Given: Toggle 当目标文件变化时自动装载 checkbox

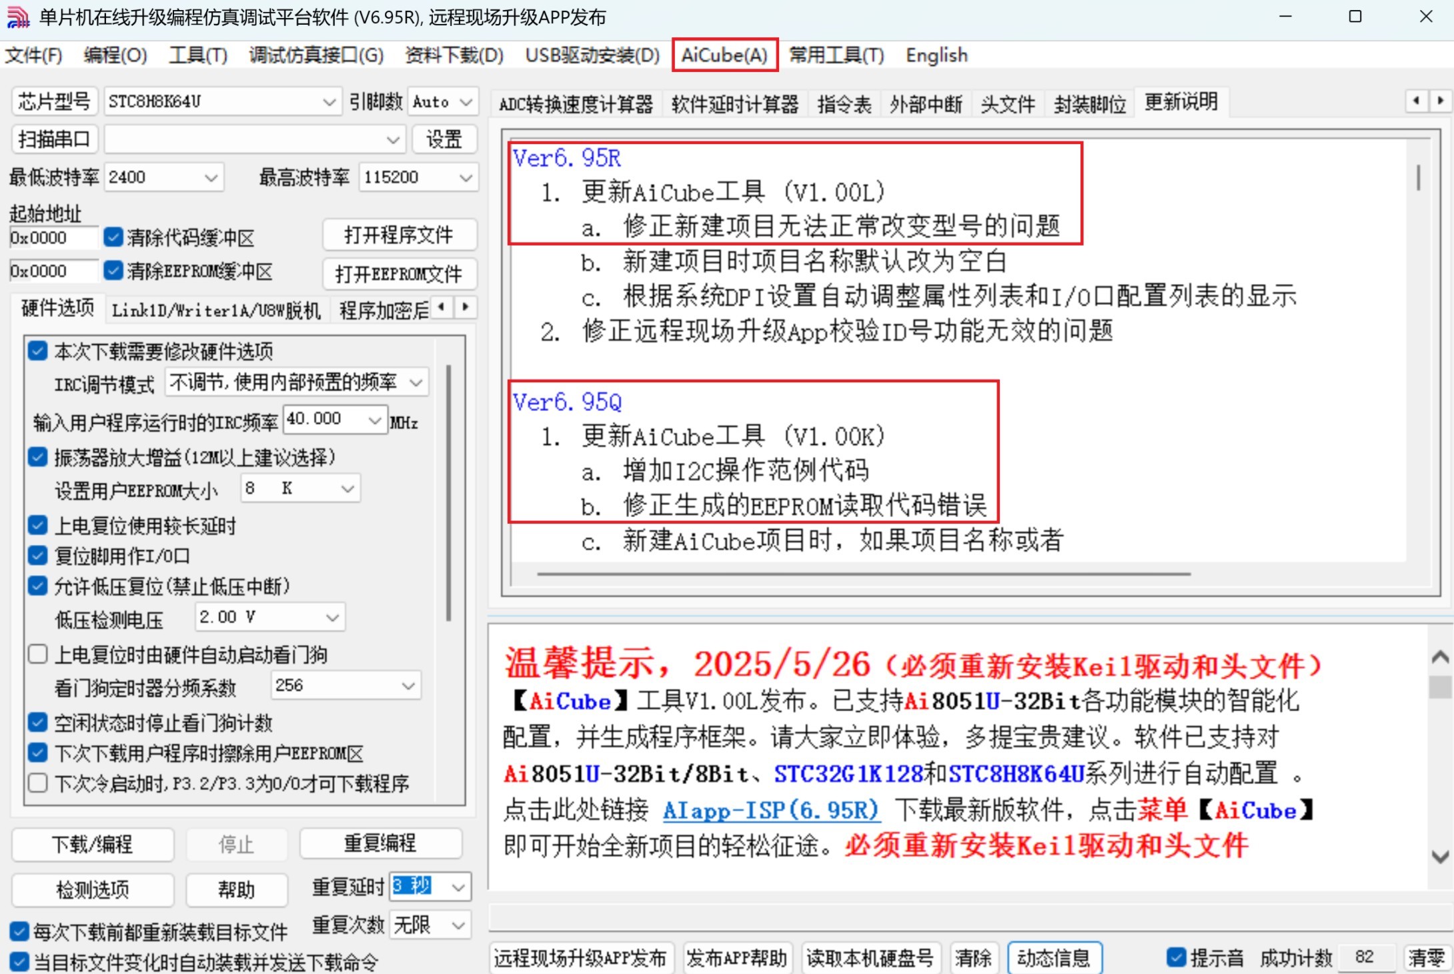Looking at the screenshot, I should coord(19,962).
